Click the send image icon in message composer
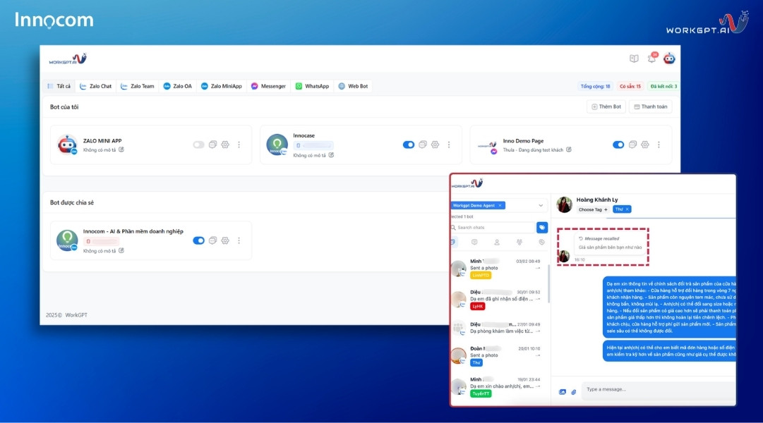 (x=563, y=392)
